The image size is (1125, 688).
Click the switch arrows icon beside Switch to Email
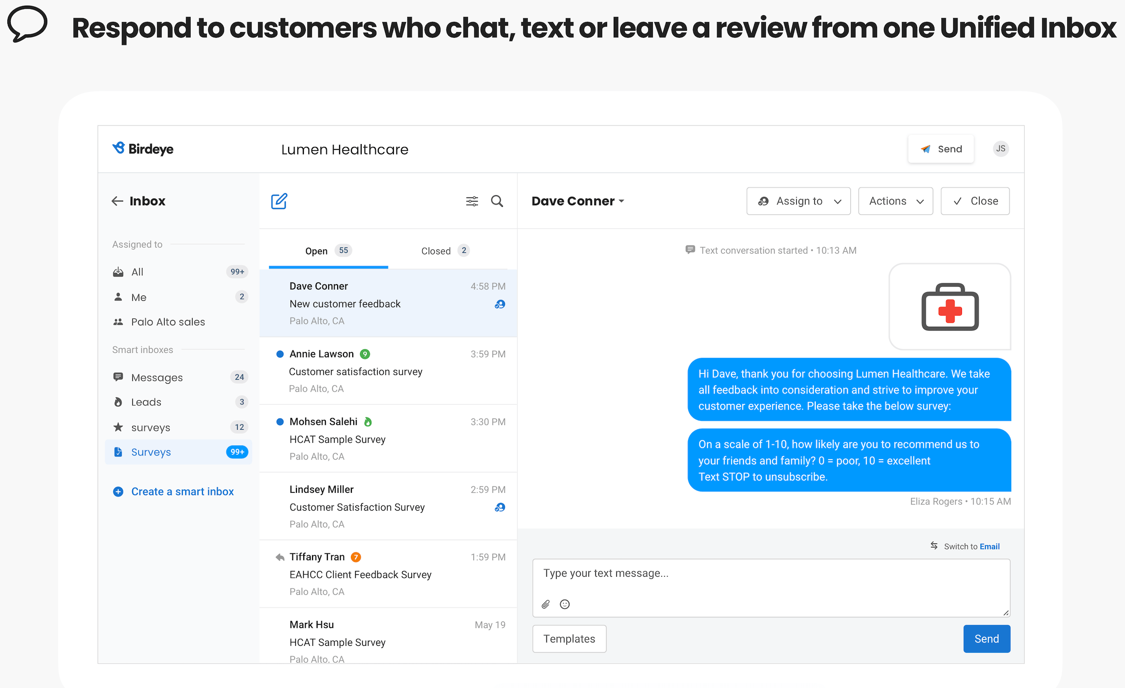click(x=934, y=546)
